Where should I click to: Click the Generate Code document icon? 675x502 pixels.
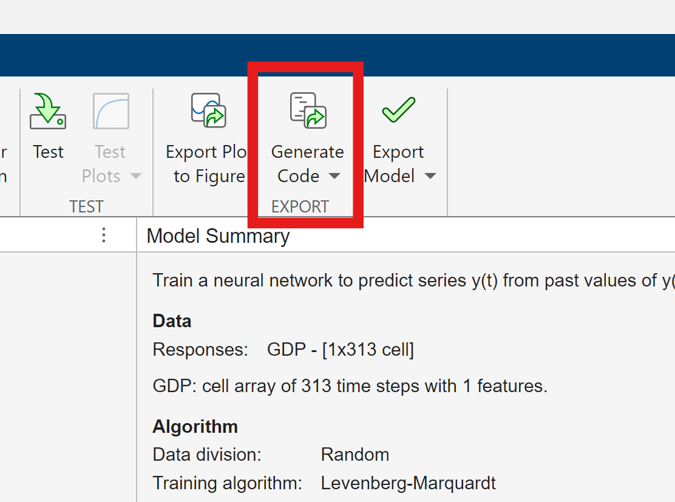click(x=308, y=110)
